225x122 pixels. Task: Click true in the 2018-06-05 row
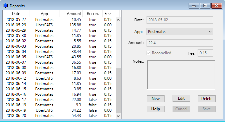coord(92,57)
